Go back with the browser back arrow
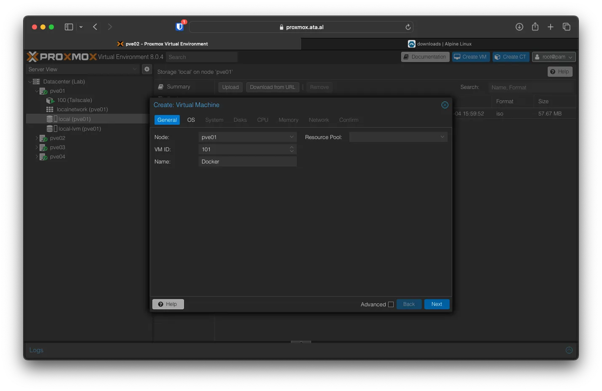 (x=95, y=27)
